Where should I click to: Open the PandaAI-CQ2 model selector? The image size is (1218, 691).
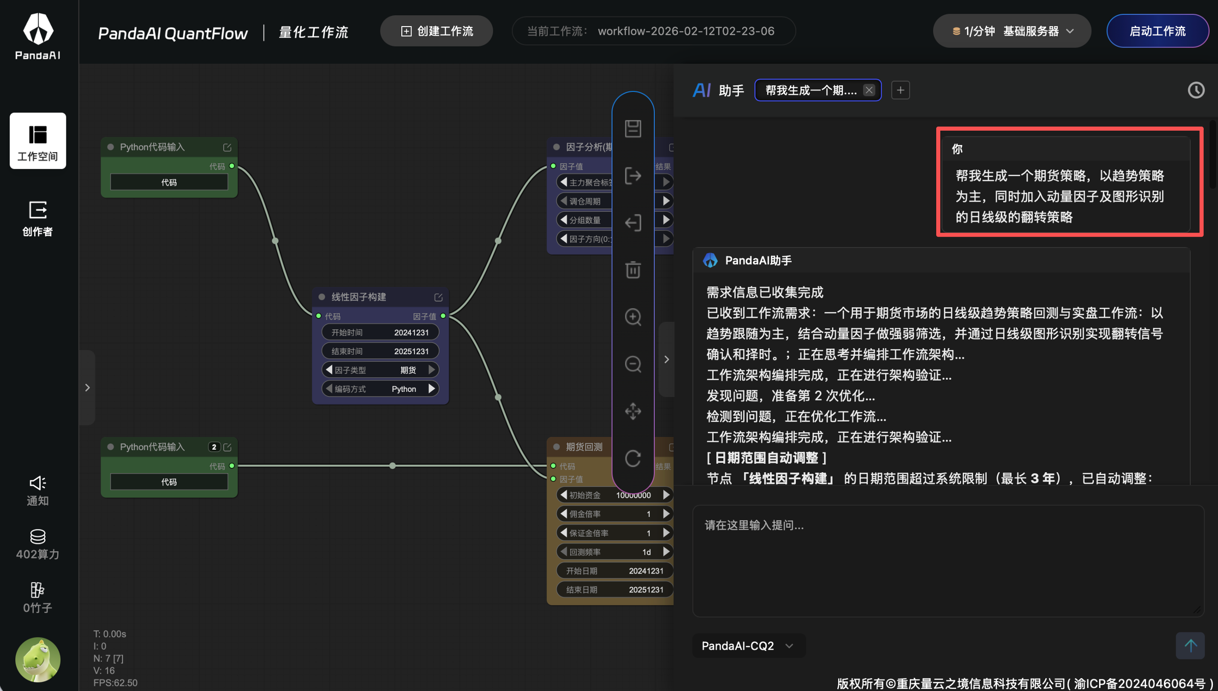click(748, 646)
